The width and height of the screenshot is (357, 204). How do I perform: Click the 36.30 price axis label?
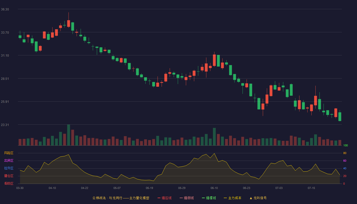5,9
